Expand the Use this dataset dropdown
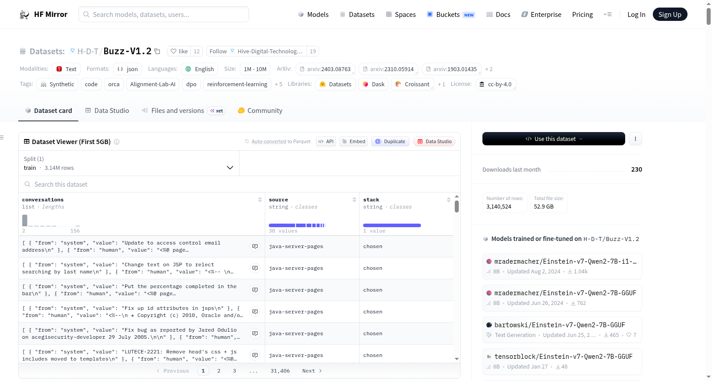The height and width of the screenshot is (381, 712). [554, 139]
